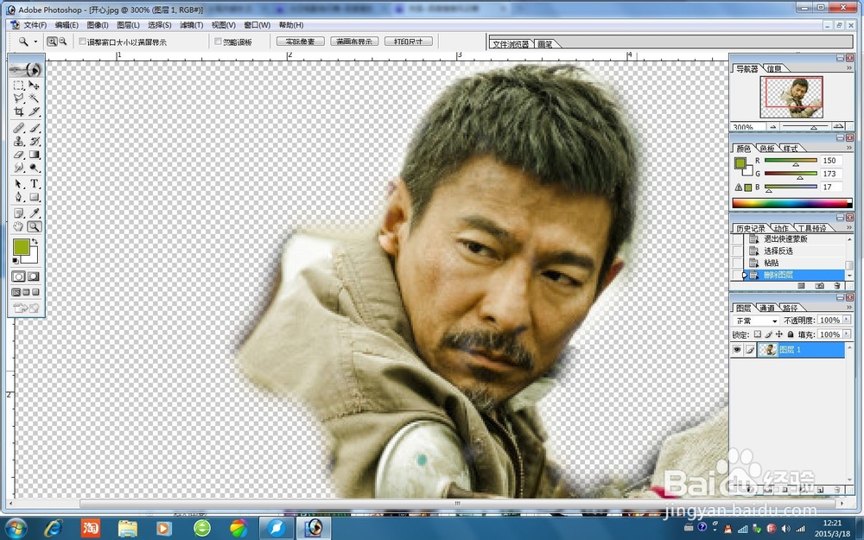This screenshot has height=540, width=864.
Task: Switch to 动作 tab
Action: click(781, 228)
